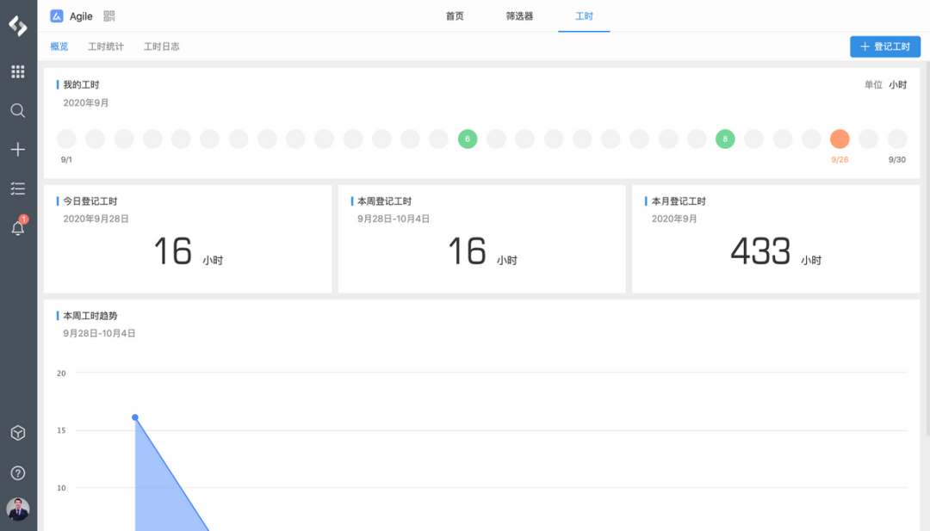
Task: Open the apps grid icon in sidebar
Action: [18, 71]
